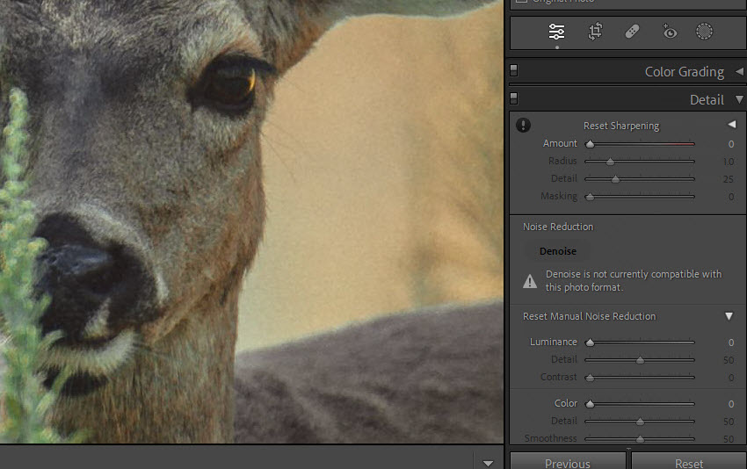The height and width of the screenshot is (469, 747).
Task: Click the Amount value field showing 0
Action: tap(731, 144)
